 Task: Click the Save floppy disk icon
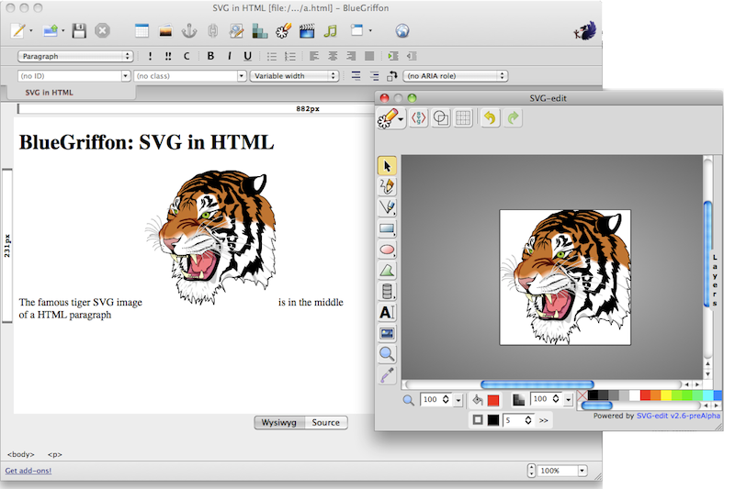point(79,31)
